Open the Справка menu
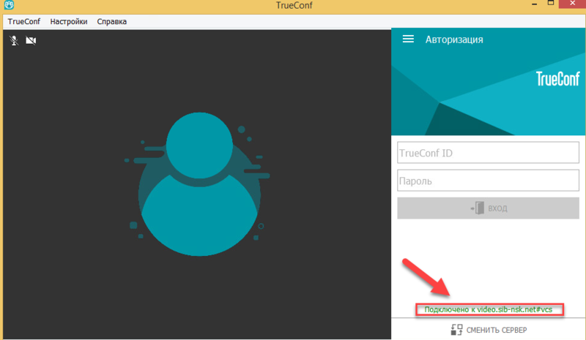Image resolution: width=586 pixels, height=340 pixels. click(112, 21)
